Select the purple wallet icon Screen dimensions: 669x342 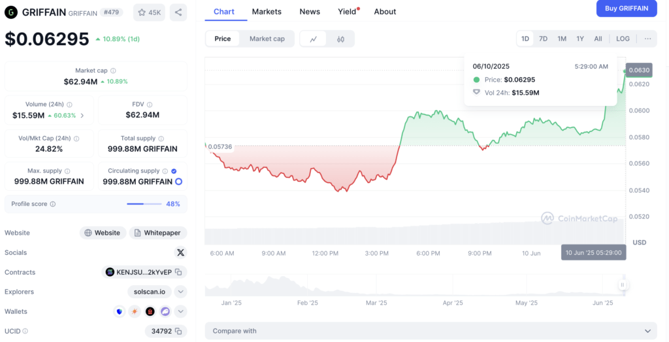pyautogui.click(x=165, y=312)
